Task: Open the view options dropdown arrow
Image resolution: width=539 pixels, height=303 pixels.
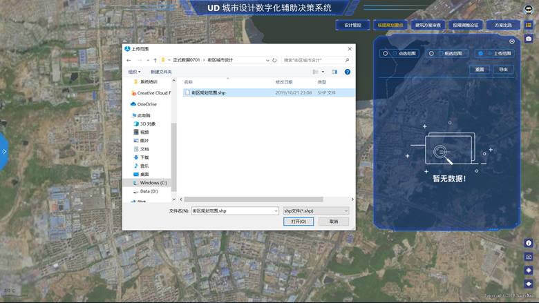Action: [x=323, y=72]
